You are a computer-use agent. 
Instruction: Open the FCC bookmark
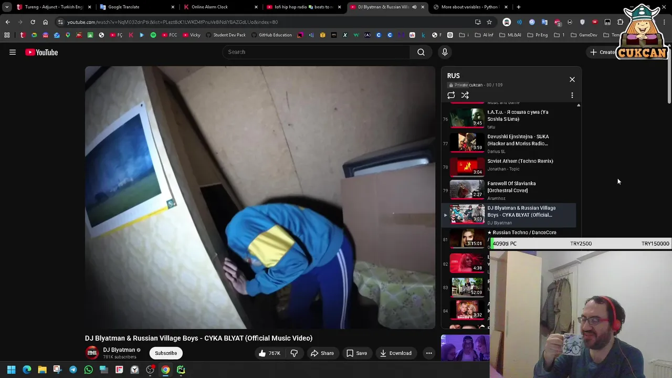pyautogui.click(x=170, y=35)
